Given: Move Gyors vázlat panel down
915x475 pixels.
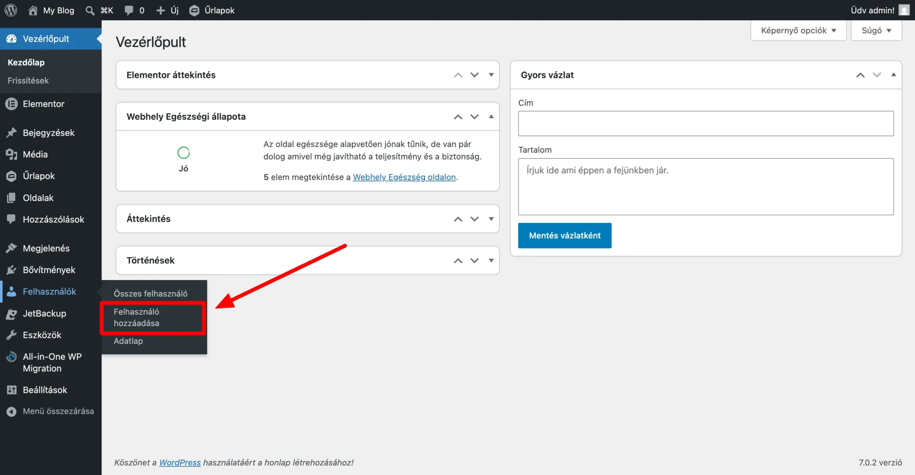Looking at the screenshot, I should pos(877,75).
